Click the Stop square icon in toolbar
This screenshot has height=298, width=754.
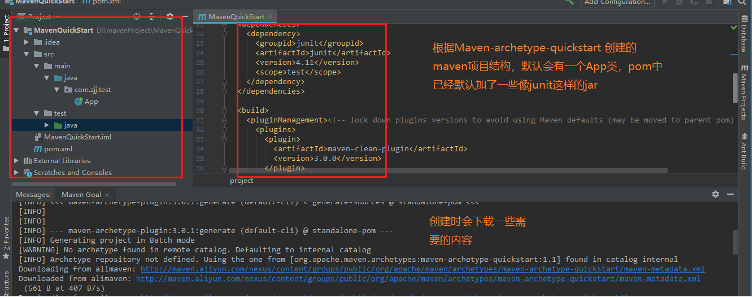coord(709,2)
